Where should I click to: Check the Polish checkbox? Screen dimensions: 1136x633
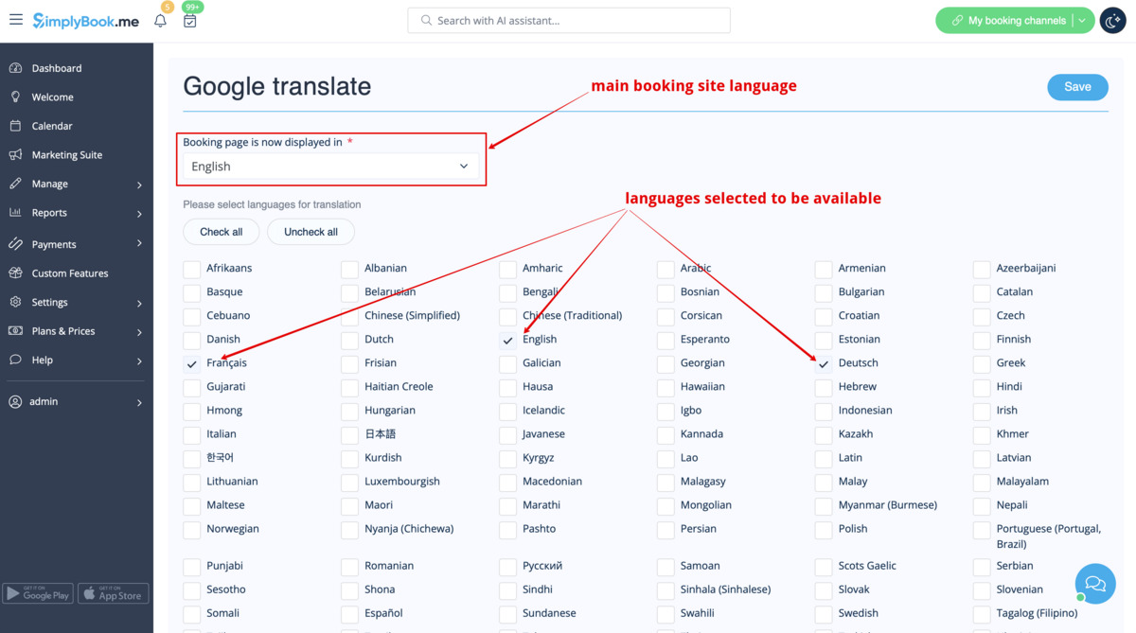[x=824, y=529]
